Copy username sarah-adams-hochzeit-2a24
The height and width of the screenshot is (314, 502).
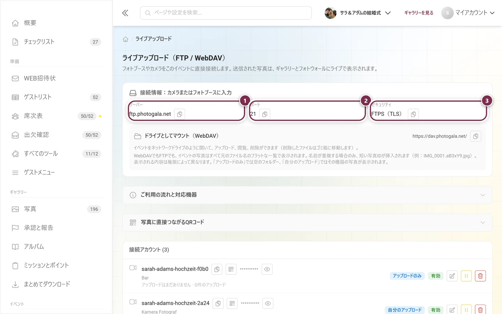click(218, 303)
